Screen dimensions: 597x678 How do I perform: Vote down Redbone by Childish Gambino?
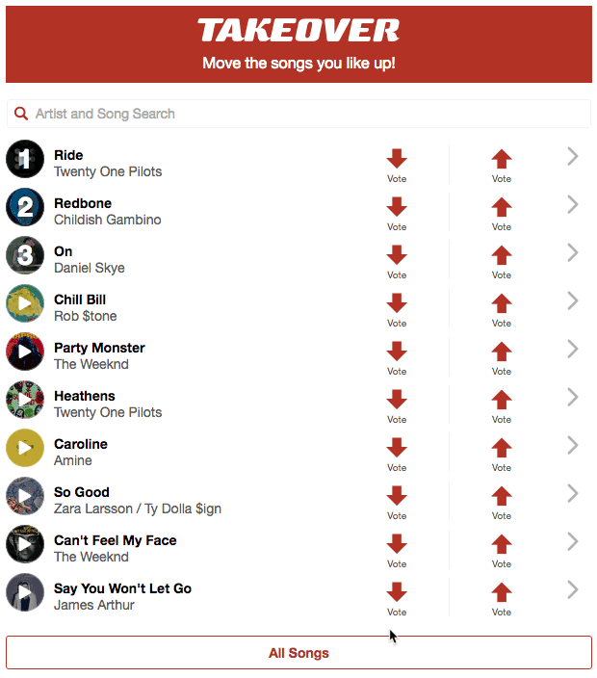397,214
